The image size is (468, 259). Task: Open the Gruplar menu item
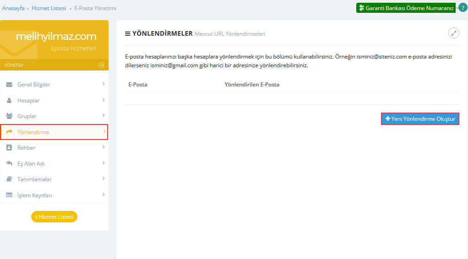[27, 116]
